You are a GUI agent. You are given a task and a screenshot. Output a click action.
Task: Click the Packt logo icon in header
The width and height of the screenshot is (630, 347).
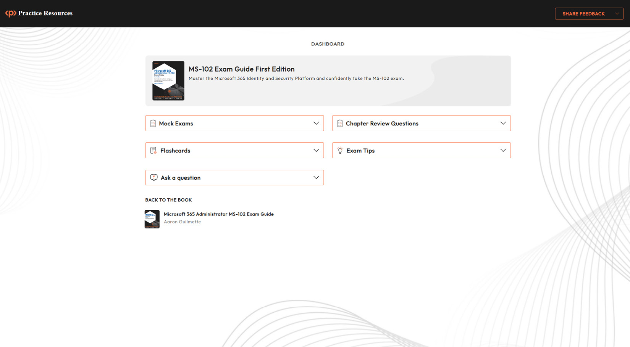point(11,13)
